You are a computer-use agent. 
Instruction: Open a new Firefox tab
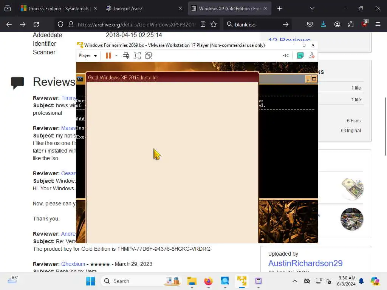(279, 9)
